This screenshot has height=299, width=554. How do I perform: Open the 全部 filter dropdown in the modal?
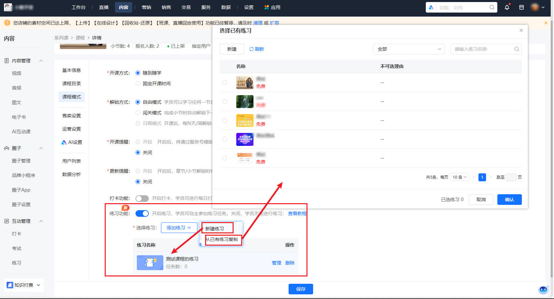pos(409,49)
